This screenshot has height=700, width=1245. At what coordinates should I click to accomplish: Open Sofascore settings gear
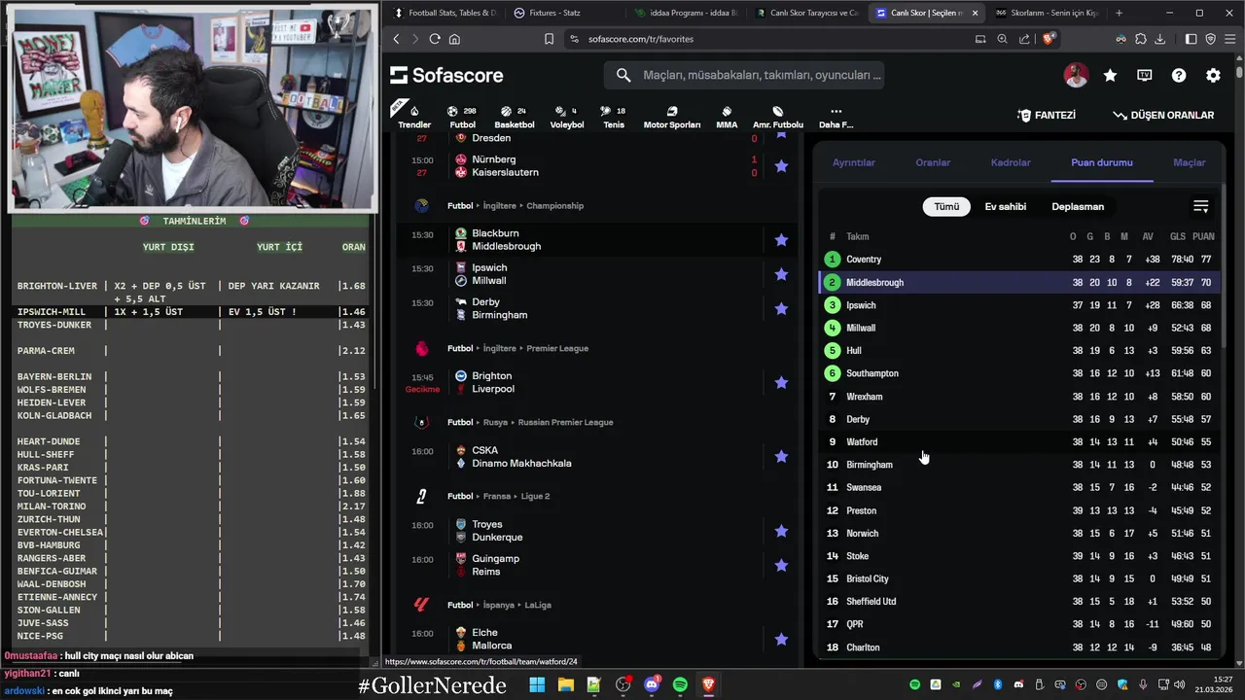coord(1213,75)
